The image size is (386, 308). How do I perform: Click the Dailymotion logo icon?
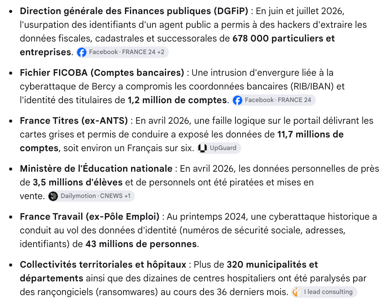(53, 196)
